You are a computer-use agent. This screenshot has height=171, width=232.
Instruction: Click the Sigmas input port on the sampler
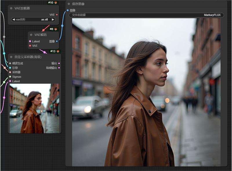(10, 77)
